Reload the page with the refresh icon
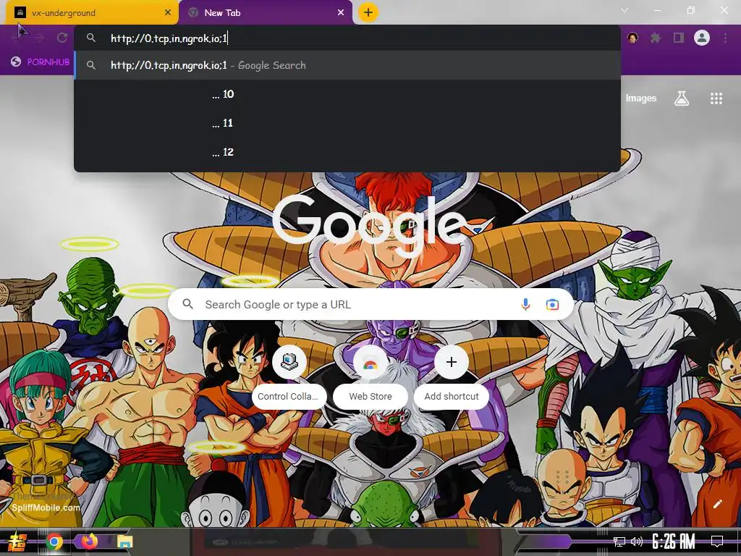The height and width of the screenshot is (556, 741). pos(62,38)
